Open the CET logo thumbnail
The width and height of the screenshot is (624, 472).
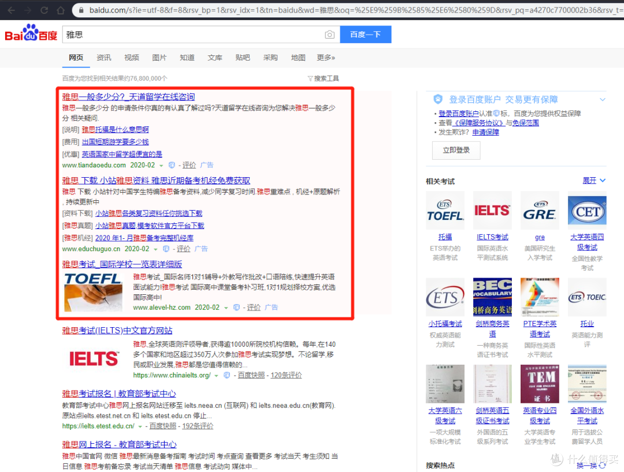[x=587, y=210]
